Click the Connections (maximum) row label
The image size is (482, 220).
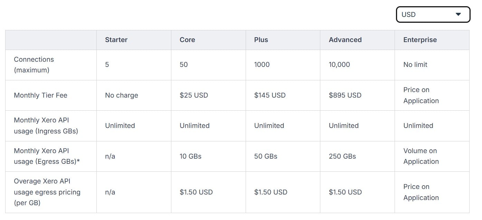34,64
